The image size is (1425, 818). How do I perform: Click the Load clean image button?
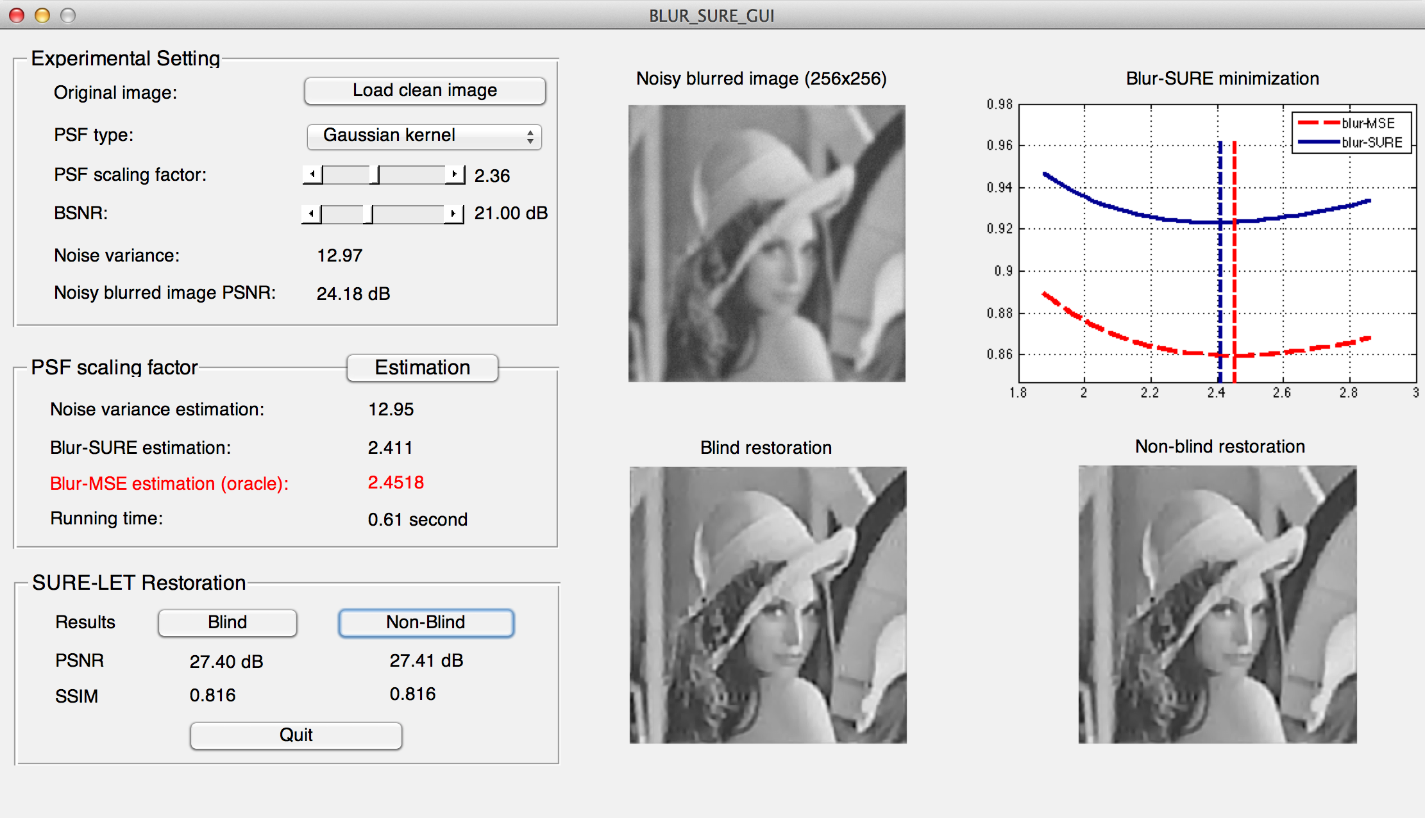[425, 90]
